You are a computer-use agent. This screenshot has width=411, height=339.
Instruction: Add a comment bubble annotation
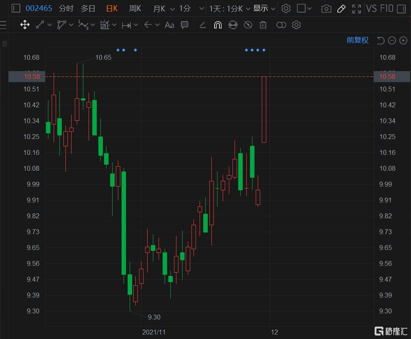coord(185,25)
